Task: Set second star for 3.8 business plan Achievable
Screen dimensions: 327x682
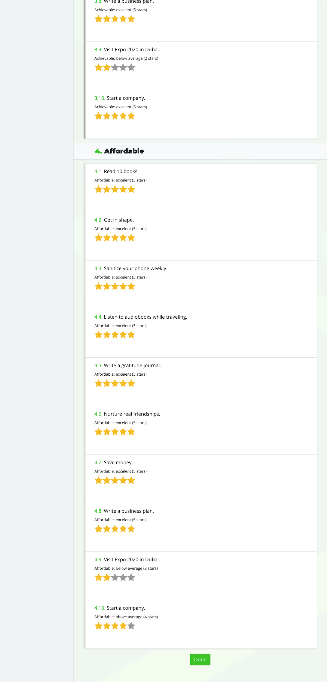Action: tap(107, 19)
